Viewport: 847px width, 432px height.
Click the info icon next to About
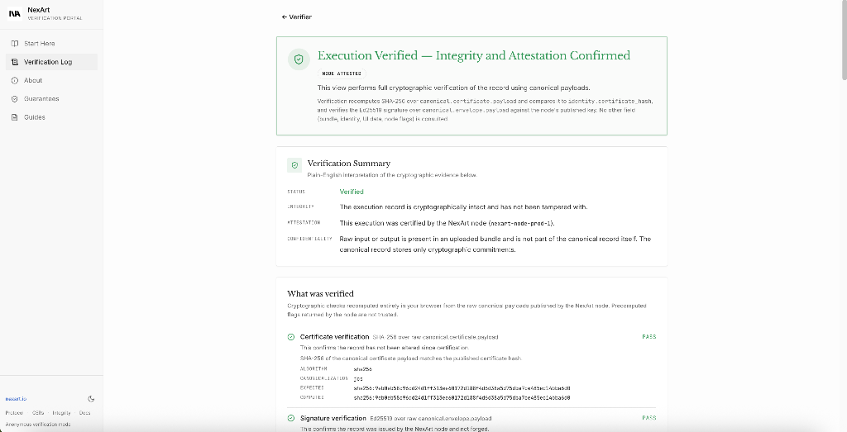click(x=15, y=80)
